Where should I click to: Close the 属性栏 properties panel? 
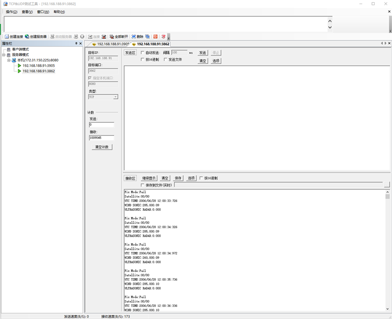[x=80, y=44]
